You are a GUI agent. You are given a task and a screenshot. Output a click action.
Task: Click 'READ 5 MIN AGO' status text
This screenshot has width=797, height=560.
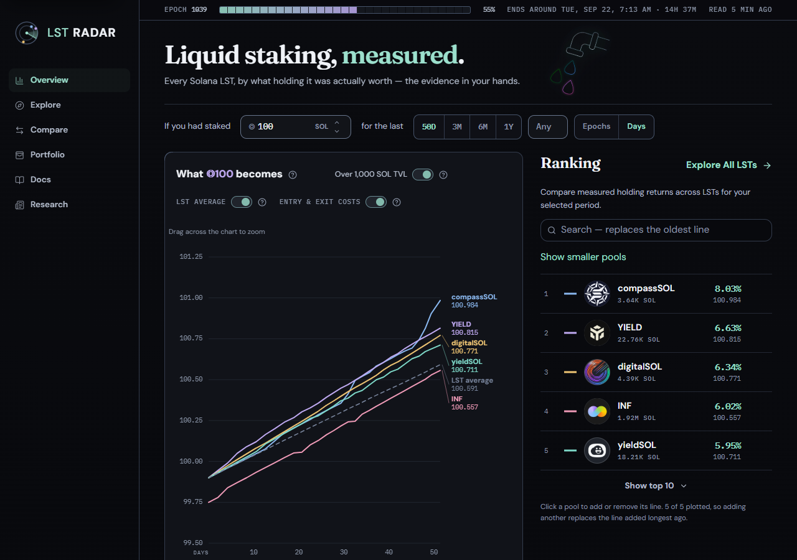pyautogui.click(x=740, y=10)
